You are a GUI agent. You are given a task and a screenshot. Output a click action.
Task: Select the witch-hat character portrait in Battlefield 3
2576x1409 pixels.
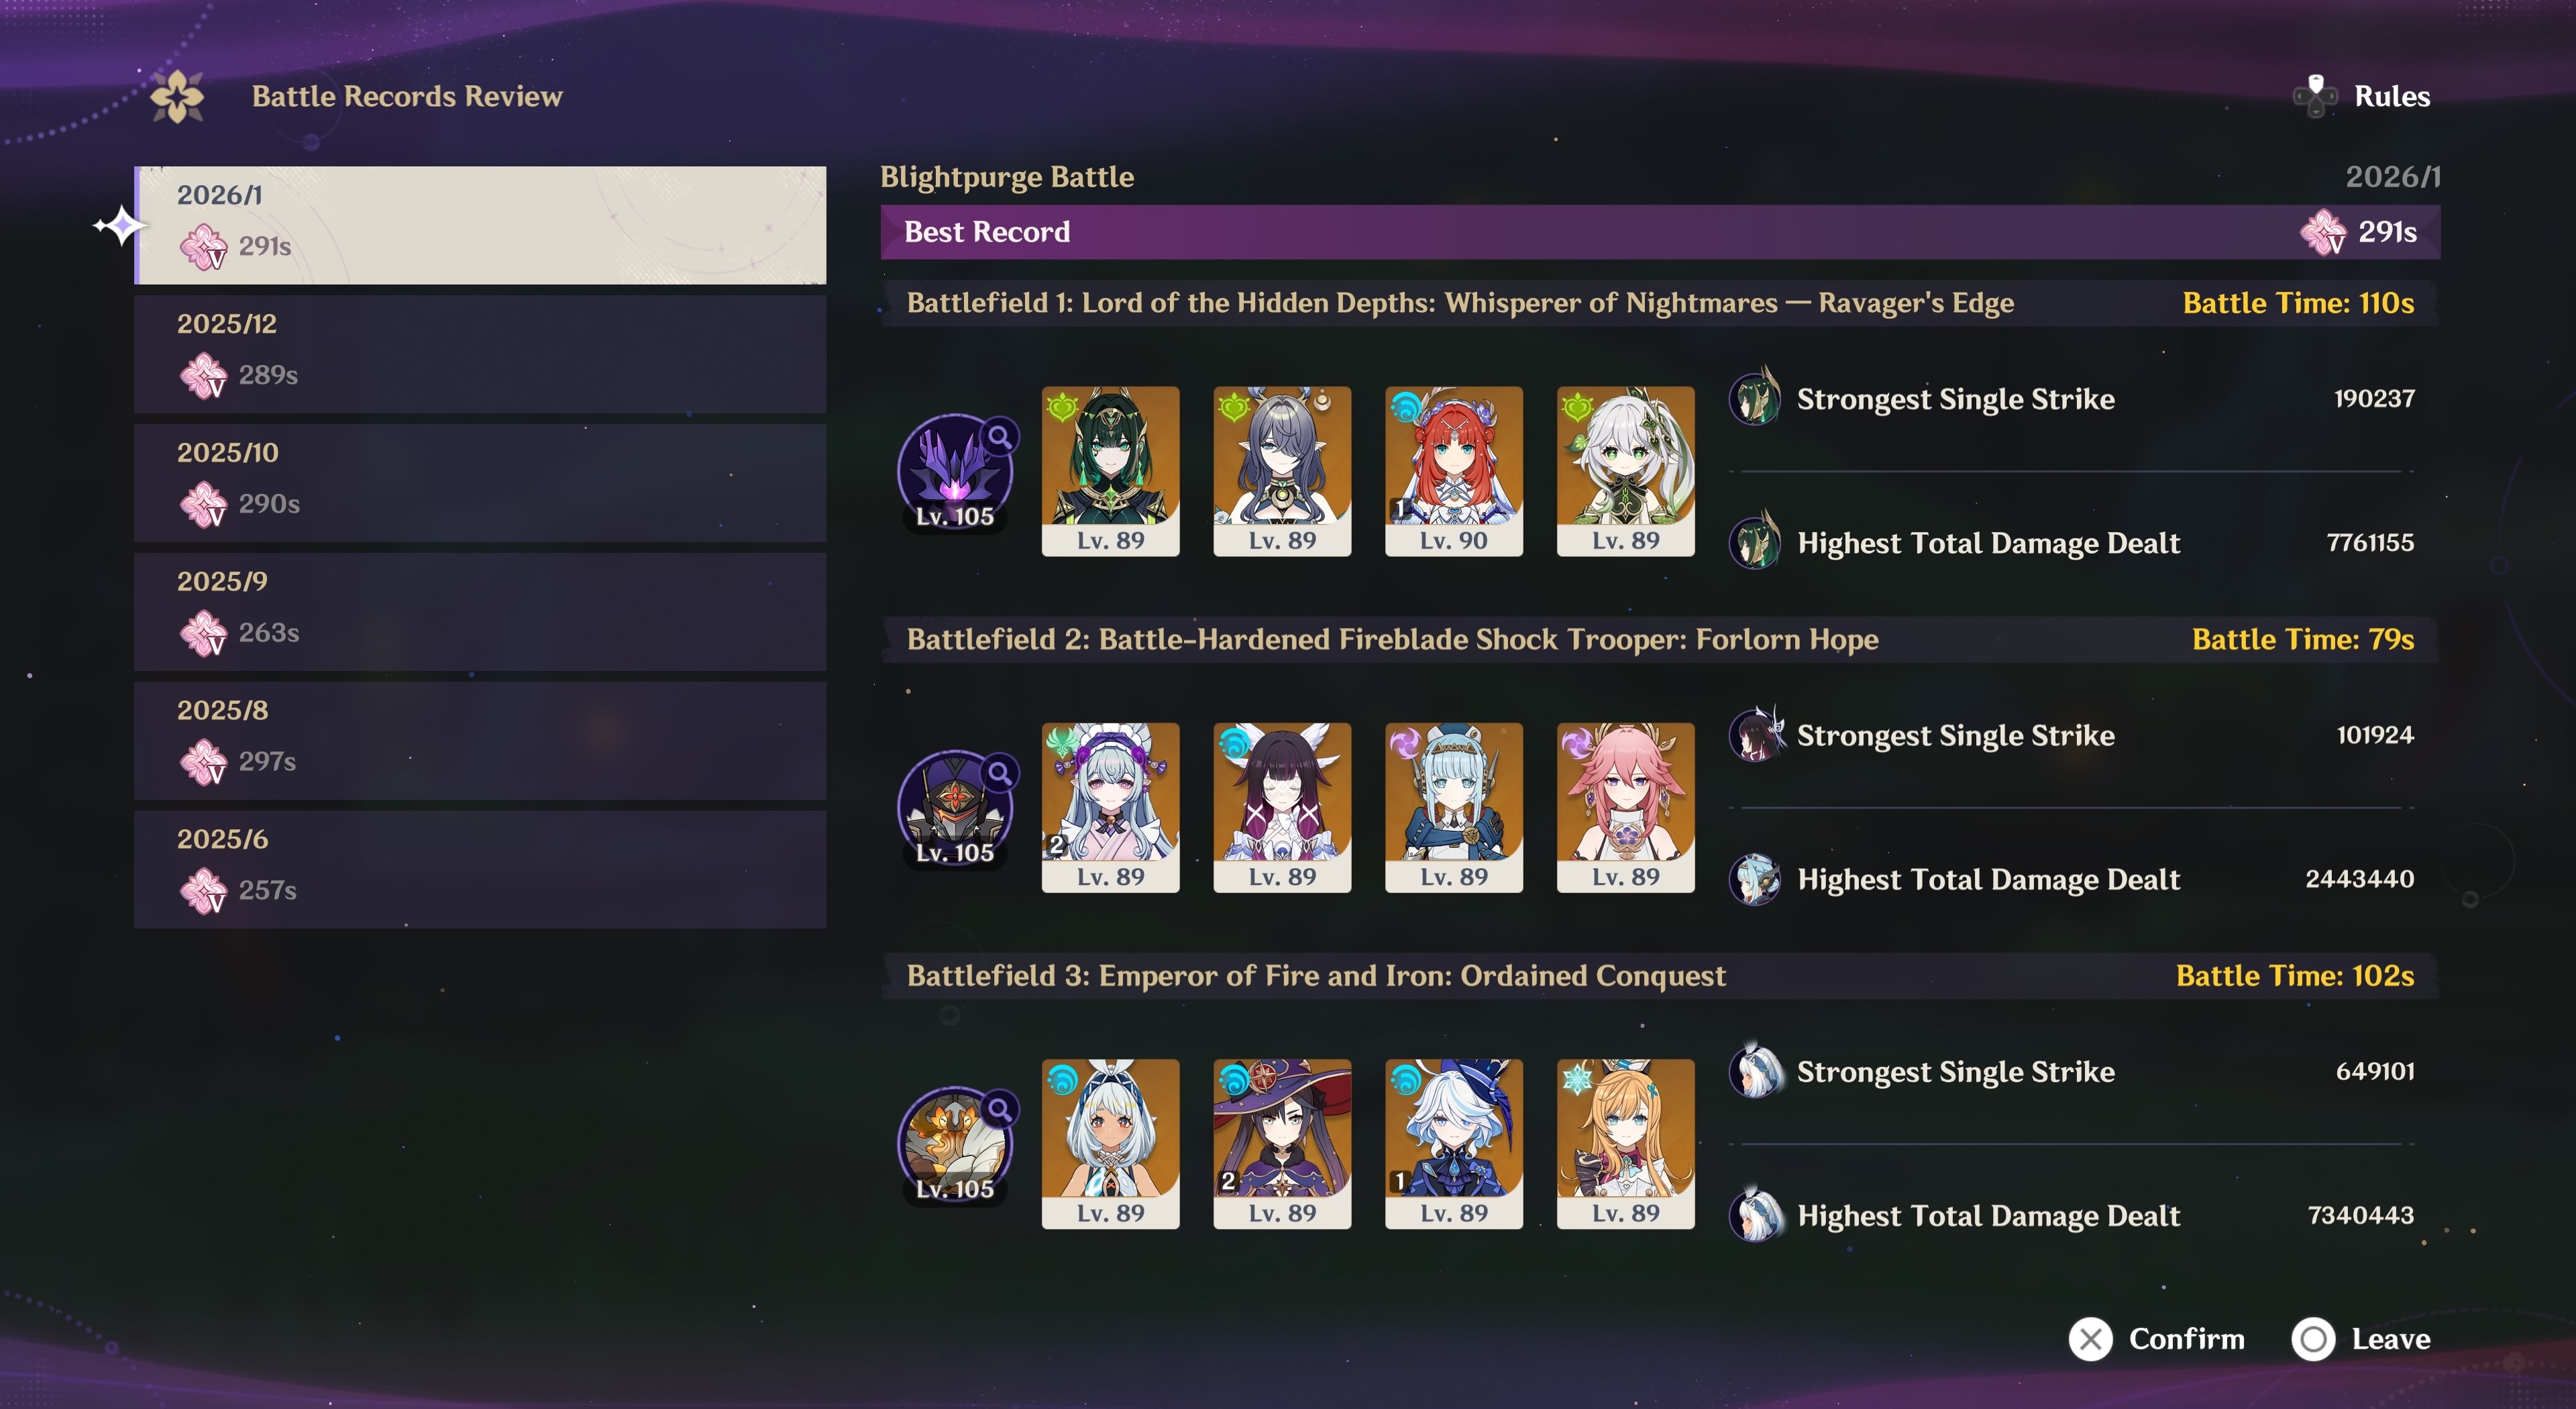(x=1282, y=1143)
